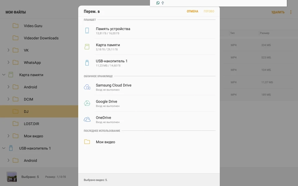This screenshot has width=298, height=186.
Task: Choose USB-накопитель 1 as destination in dialog
Action: (149, 63)
